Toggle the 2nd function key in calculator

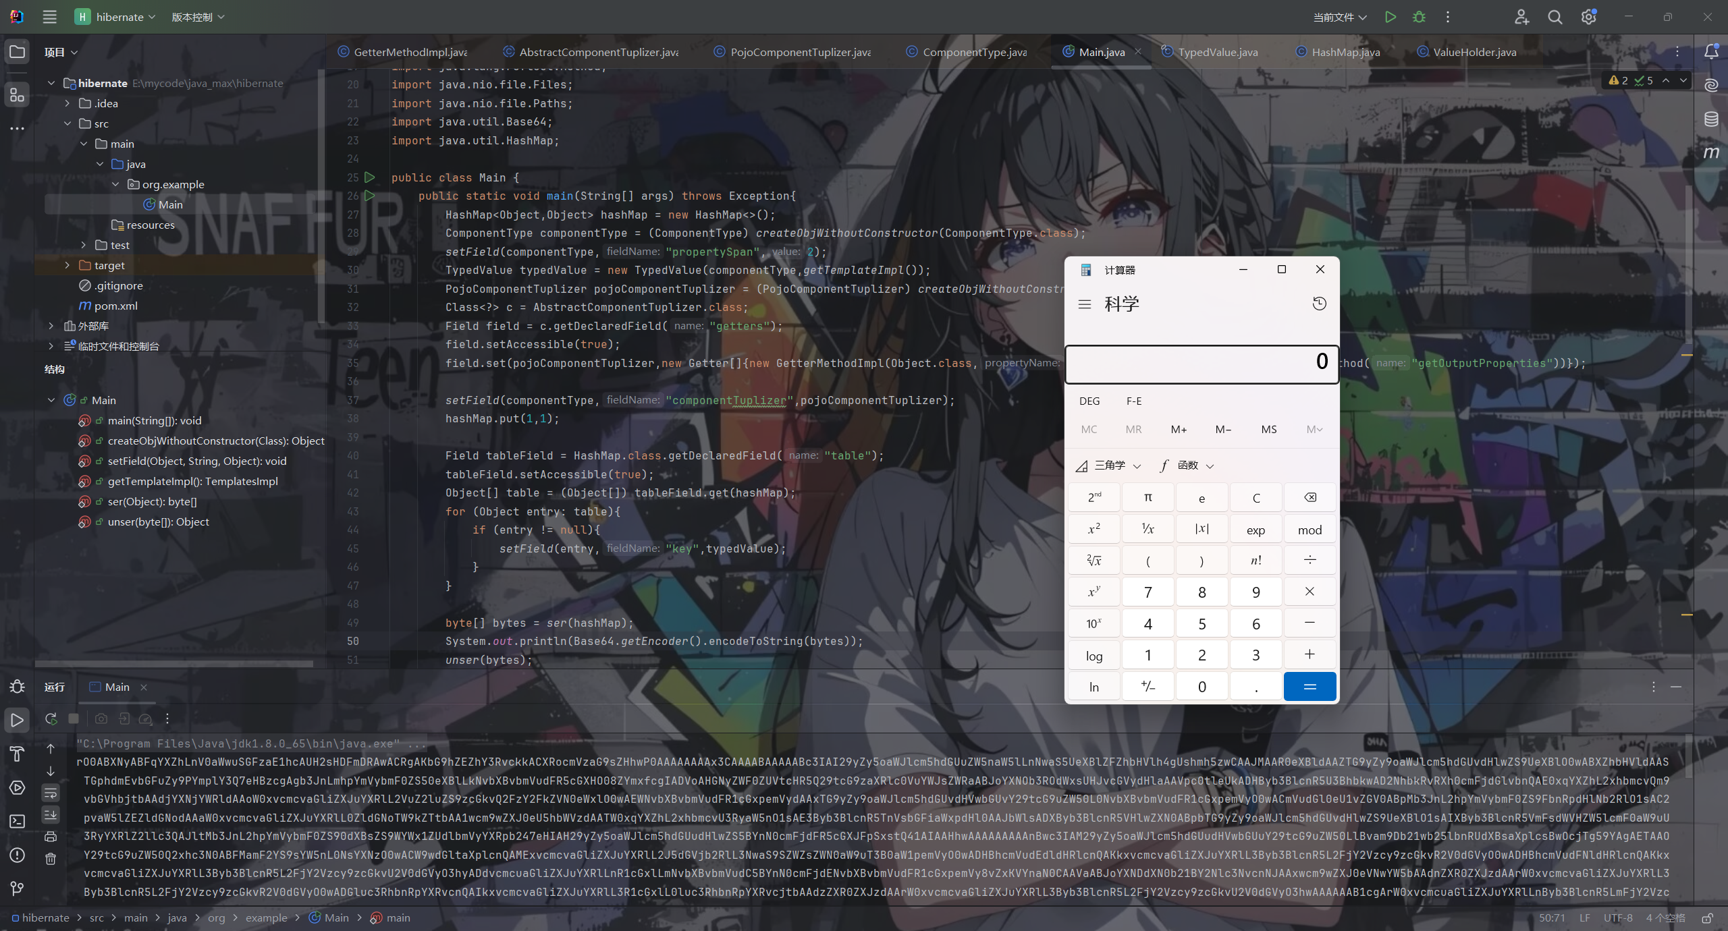tap(1094, 498)
